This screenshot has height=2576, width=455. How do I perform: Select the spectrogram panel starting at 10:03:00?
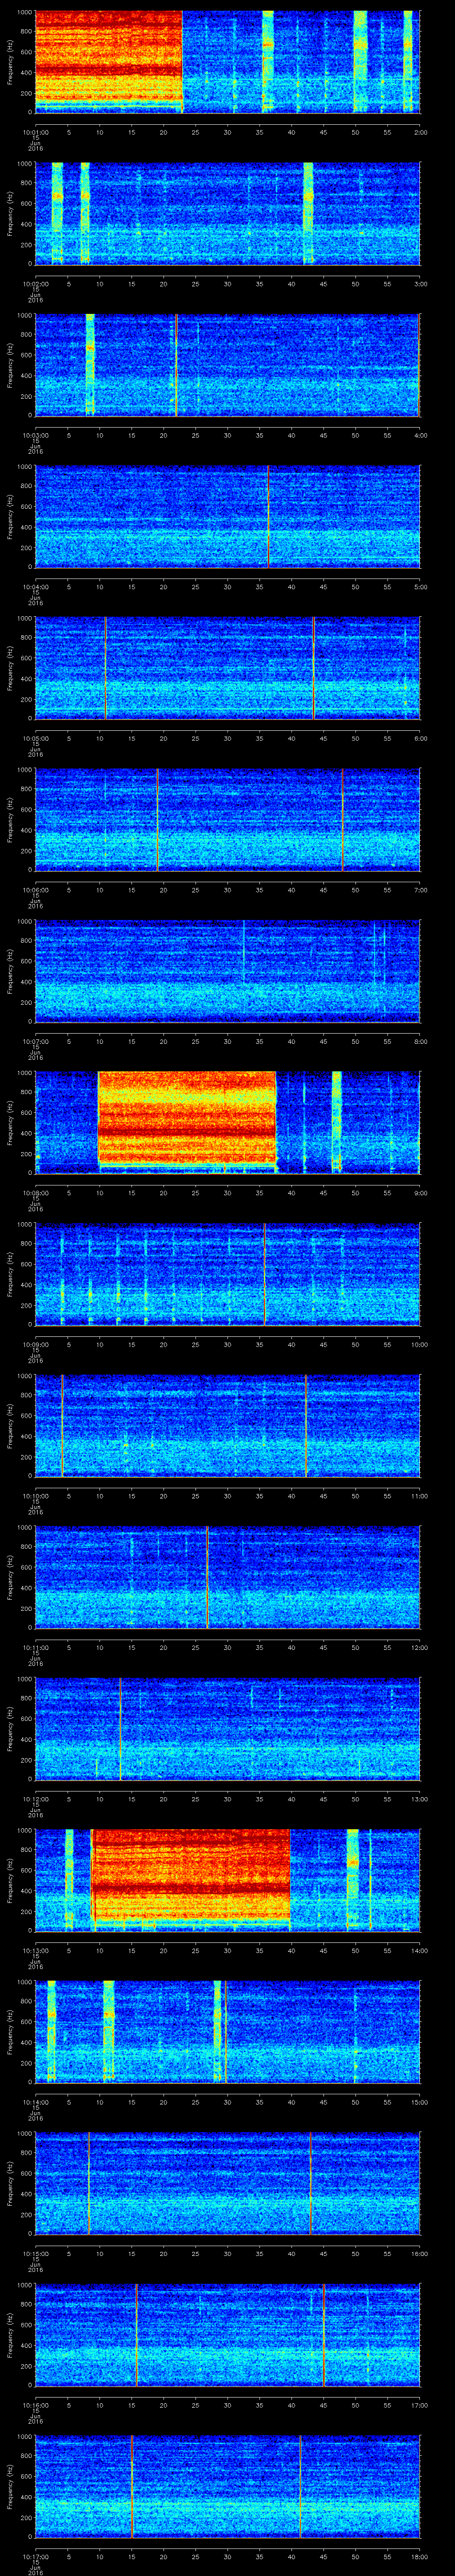(x=227, y=364)
